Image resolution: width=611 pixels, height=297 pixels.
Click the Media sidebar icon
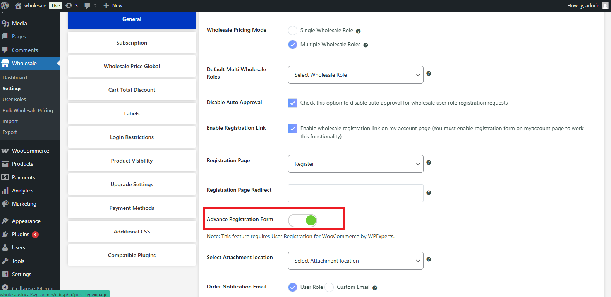tap(5, 23)
